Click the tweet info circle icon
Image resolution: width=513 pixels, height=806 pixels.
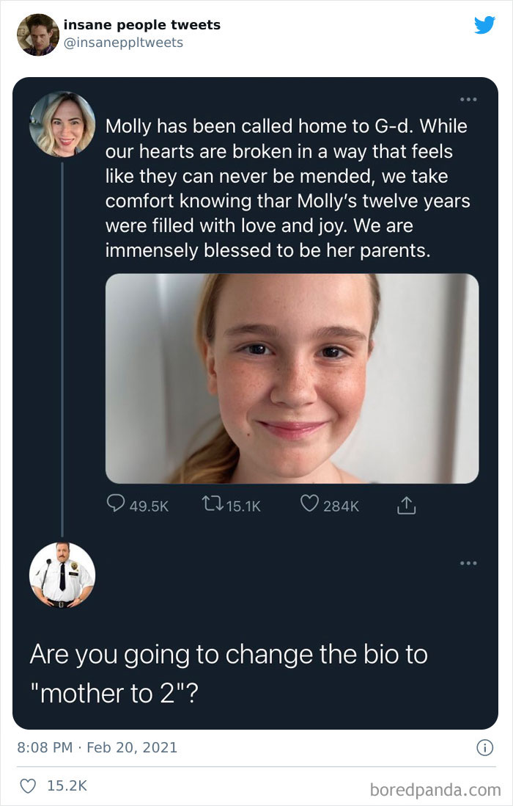484,748
